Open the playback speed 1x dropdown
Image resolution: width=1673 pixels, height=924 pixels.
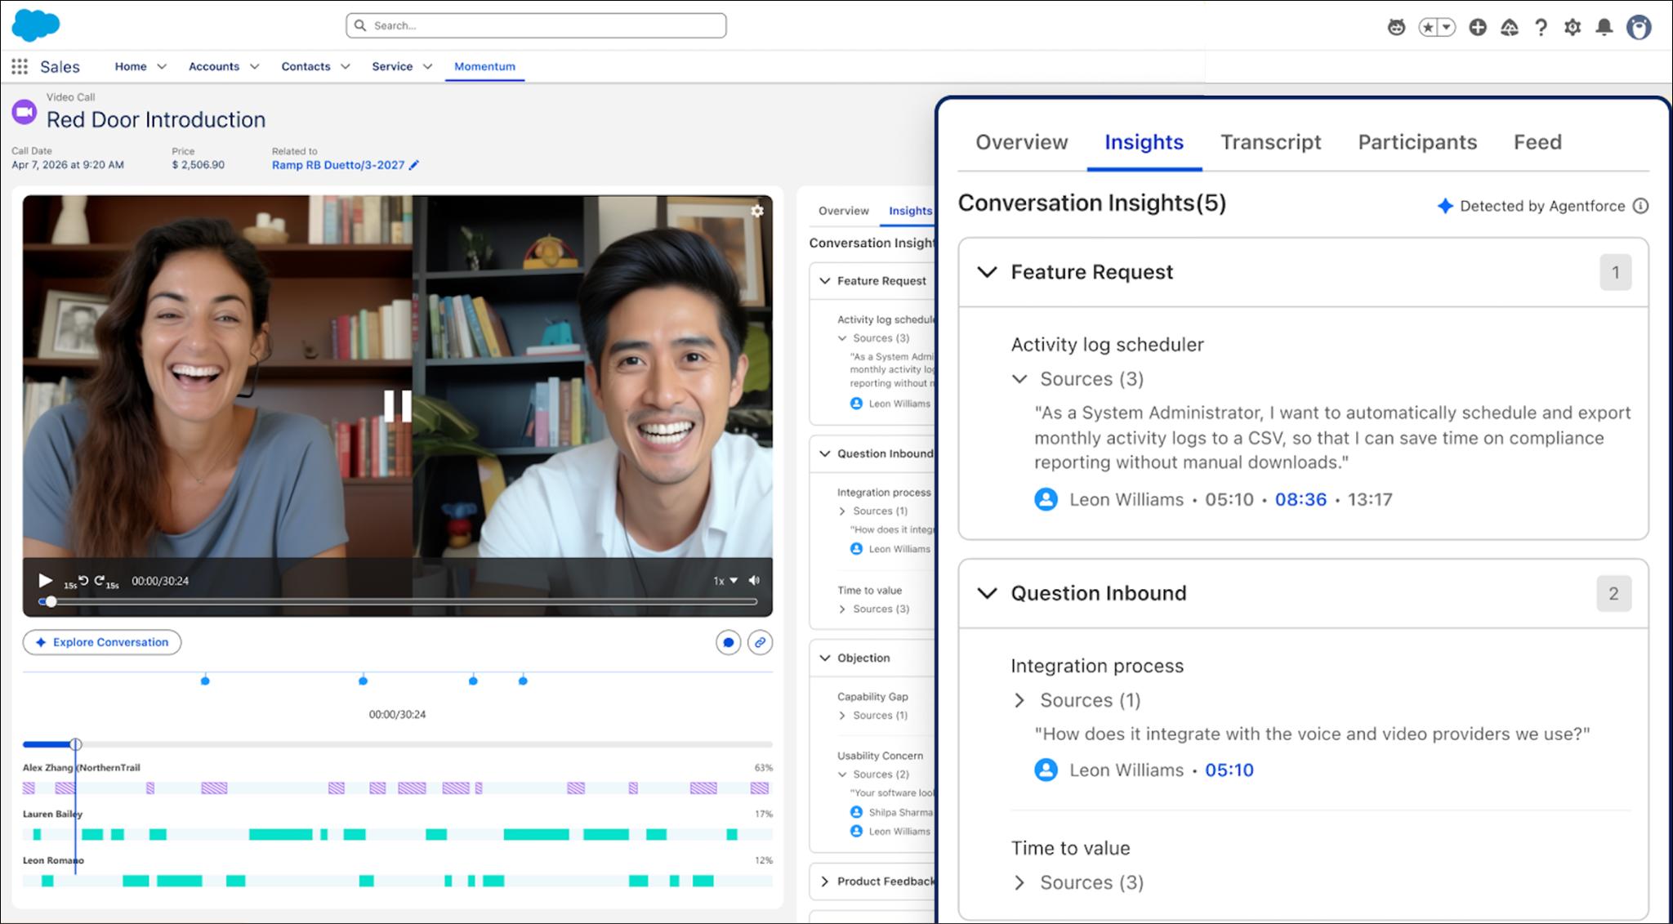(725, 581)
